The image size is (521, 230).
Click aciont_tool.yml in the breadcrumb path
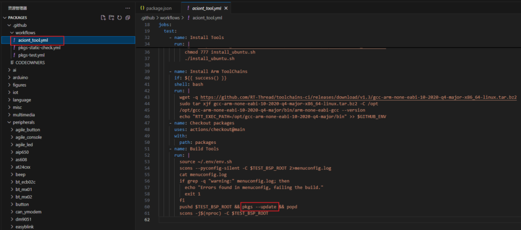click(x=207, y=18)
